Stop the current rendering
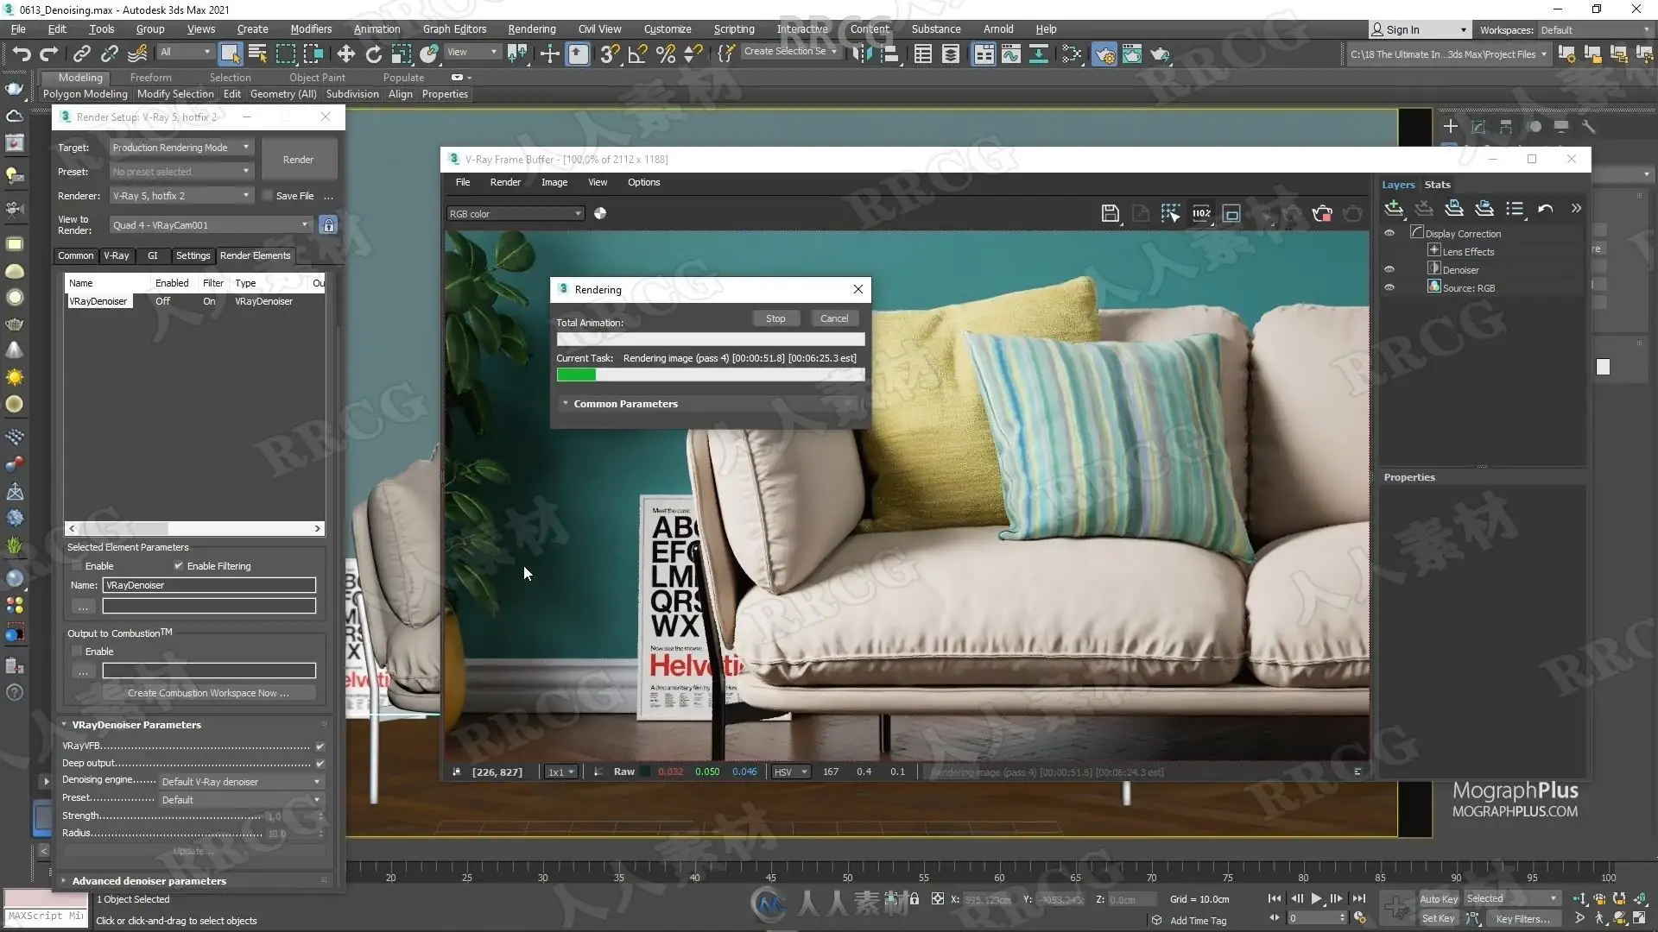Screen dimensions: 1658x932 [775, 318]
